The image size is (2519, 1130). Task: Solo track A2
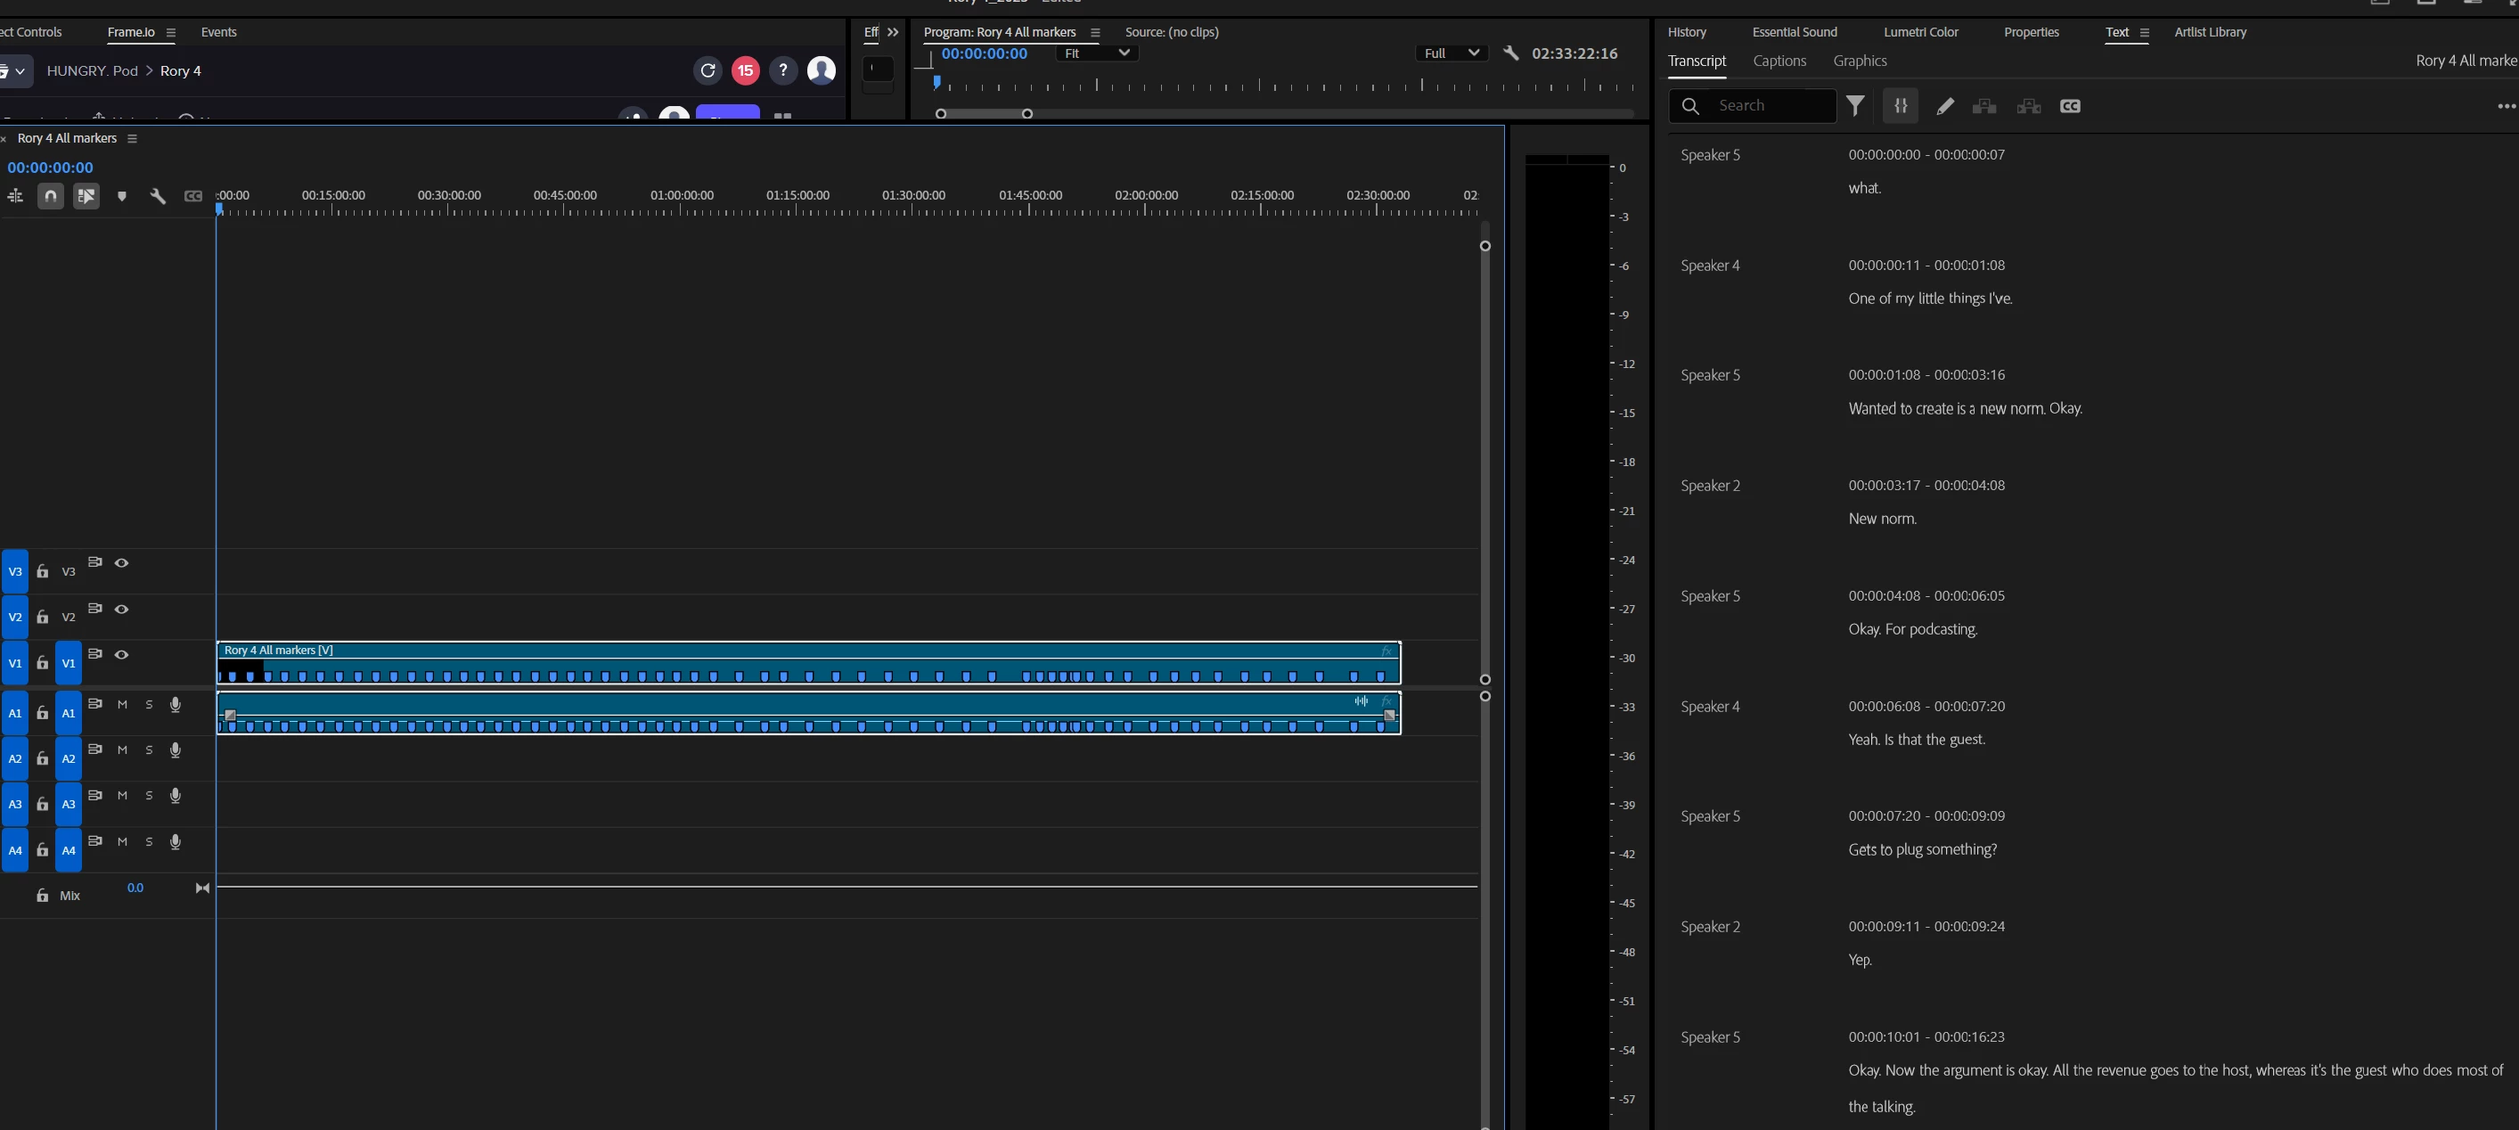149,750
